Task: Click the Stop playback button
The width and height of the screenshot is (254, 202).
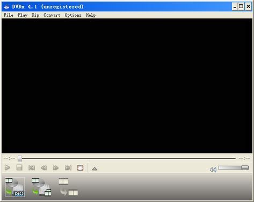Action: click(19, 168)
